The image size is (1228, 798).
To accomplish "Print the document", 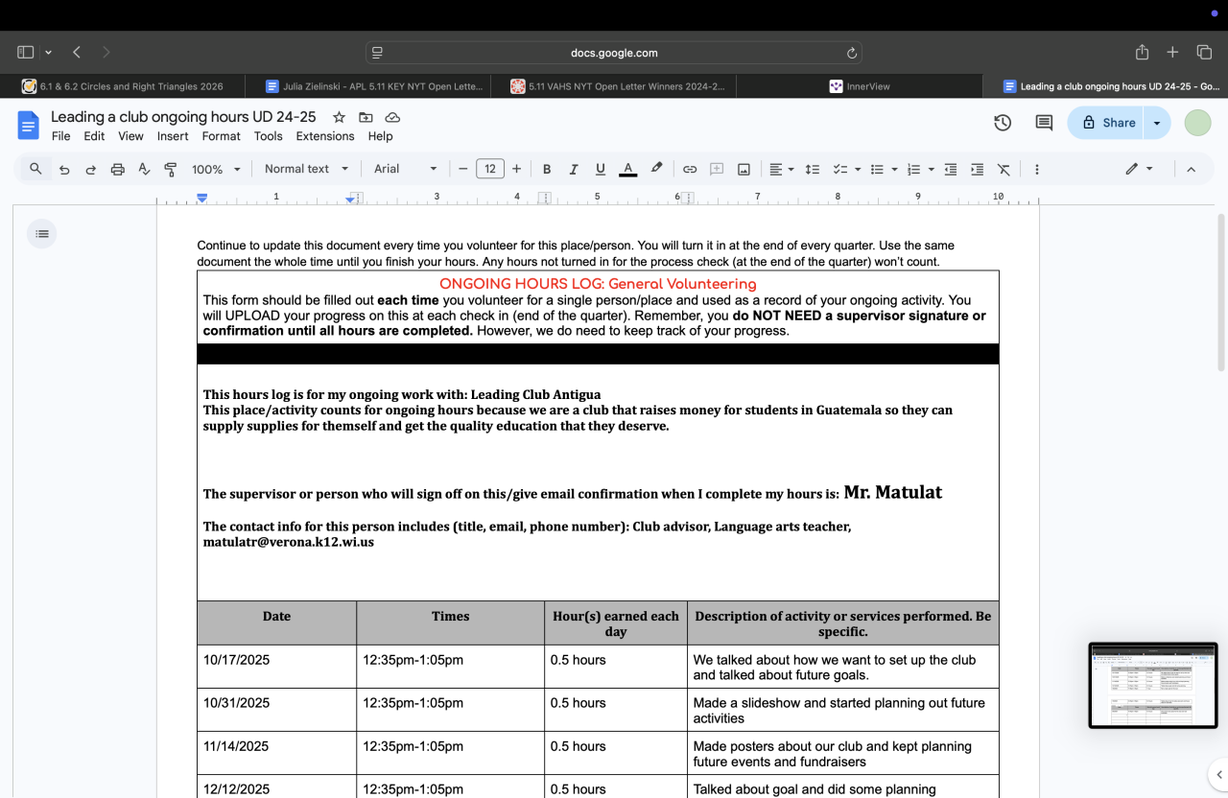I will (118, 169).
